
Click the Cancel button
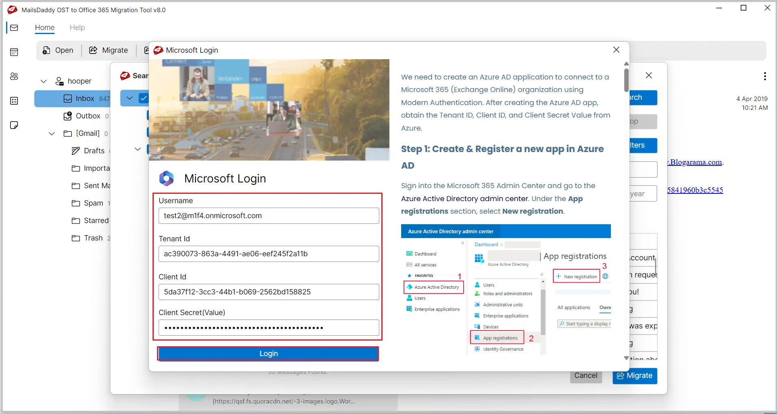pyautogui.click(x=585, y=375)
